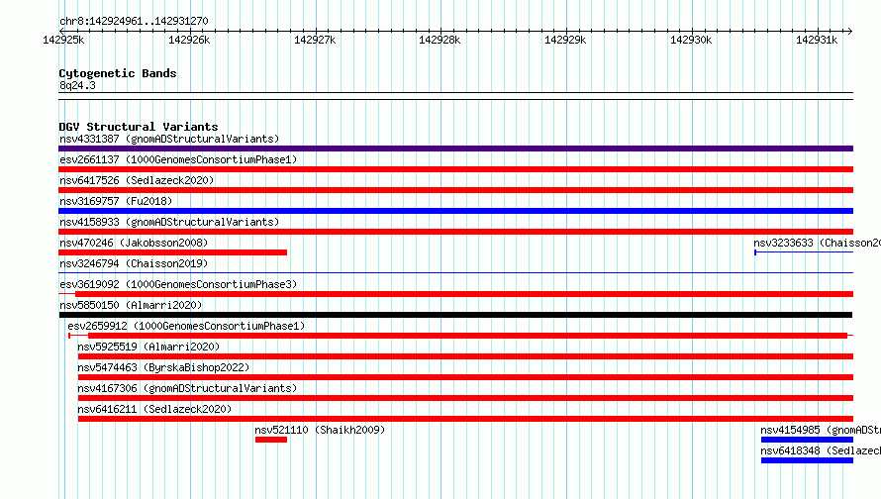This screenshot has width=881, height=499.
Task: Click the nsv4331387 gnomAD variant label
Action: tap(169, 139)
